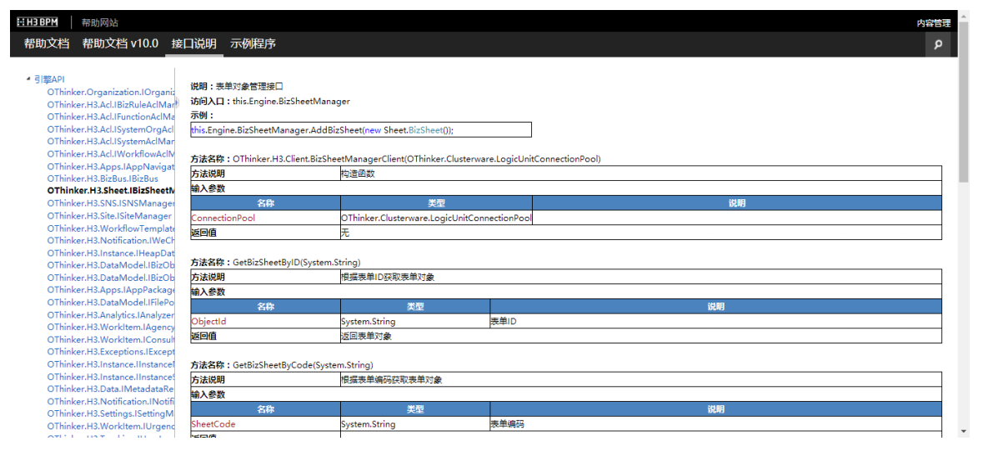Click the 帮助网站 title link
Image resolution: width=983 pixels, height=456 pixels.
pyautogui.click(x=100, y=23)
